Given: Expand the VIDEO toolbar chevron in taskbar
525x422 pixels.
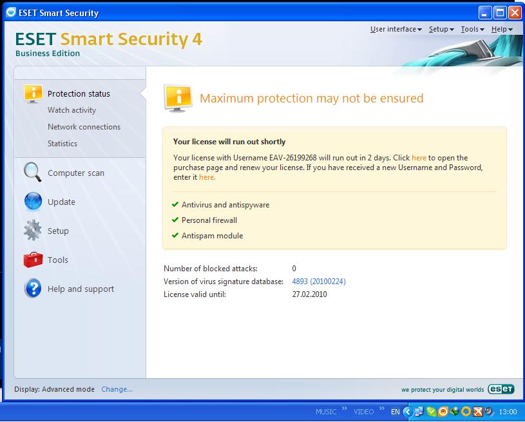Looking at the screenshot, I should (x=382, y=408).
